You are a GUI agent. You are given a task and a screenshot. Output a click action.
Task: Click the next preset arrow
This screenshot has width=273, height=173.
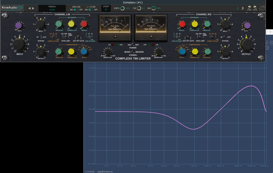[33, 8]
